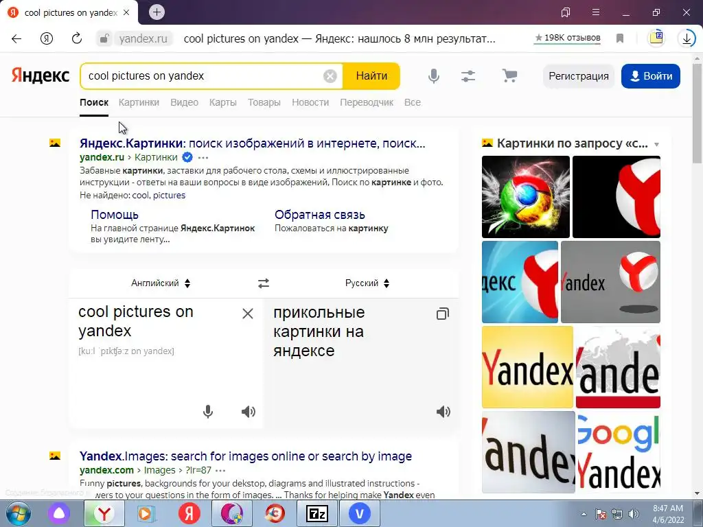The width and height of the screenshot is (703, 527).
Task: Open a new tab with plus button
Action: tap(157, 12)
